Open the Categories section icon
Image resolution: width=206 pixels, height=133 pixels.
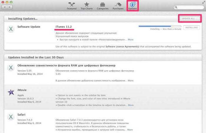point(102,5)
